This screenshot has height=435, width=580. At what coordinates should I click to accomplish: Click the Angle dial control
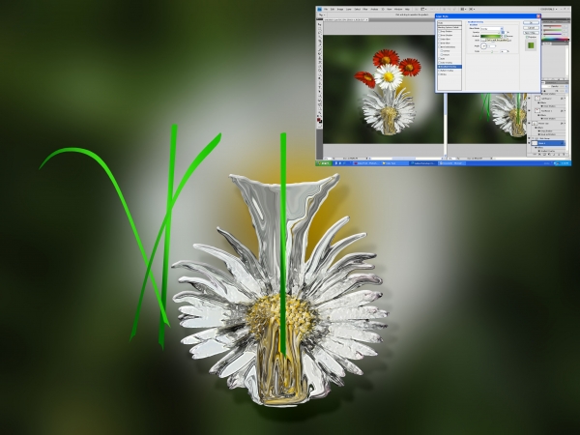484,45
